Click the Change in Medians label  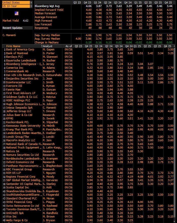(x=47, y=42)
